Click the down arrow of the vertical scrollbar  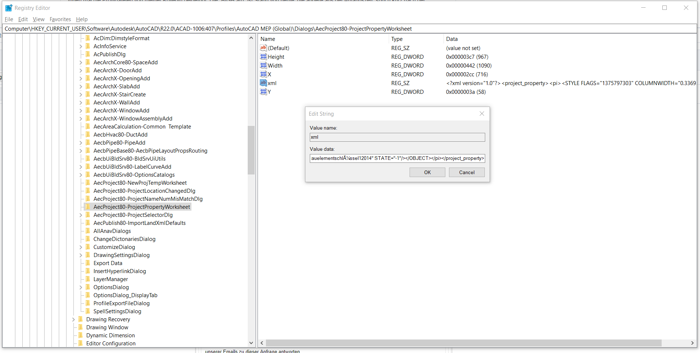(251, 343)
